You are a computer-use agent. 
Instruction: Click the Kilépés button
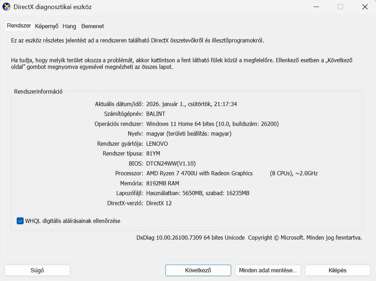pyautogui.click(x=337, y=271)
